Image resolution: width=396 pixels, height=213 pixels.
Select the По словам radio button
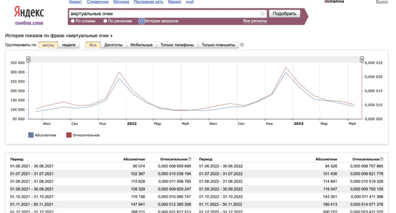coord(73,21)
